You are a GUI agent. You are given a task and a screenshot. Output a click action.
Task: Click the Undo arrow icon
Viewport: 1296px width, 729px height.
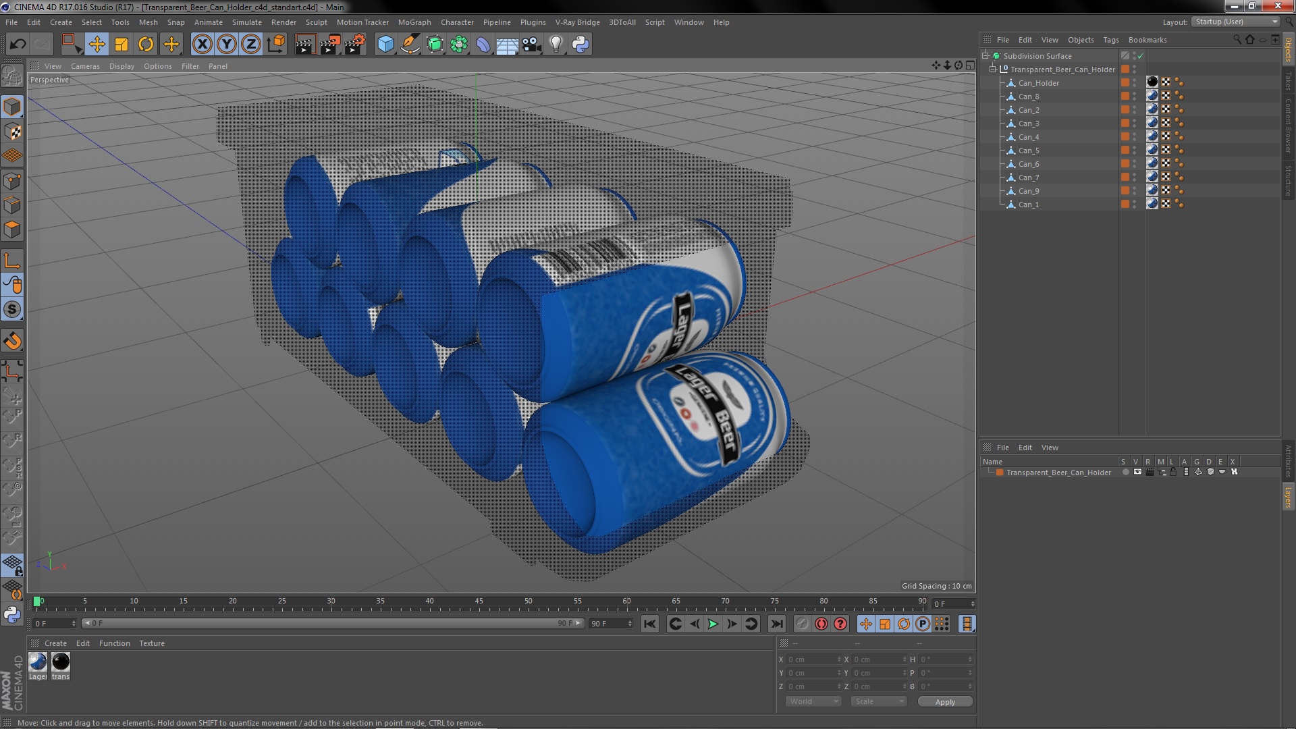[x=18, y=45]
